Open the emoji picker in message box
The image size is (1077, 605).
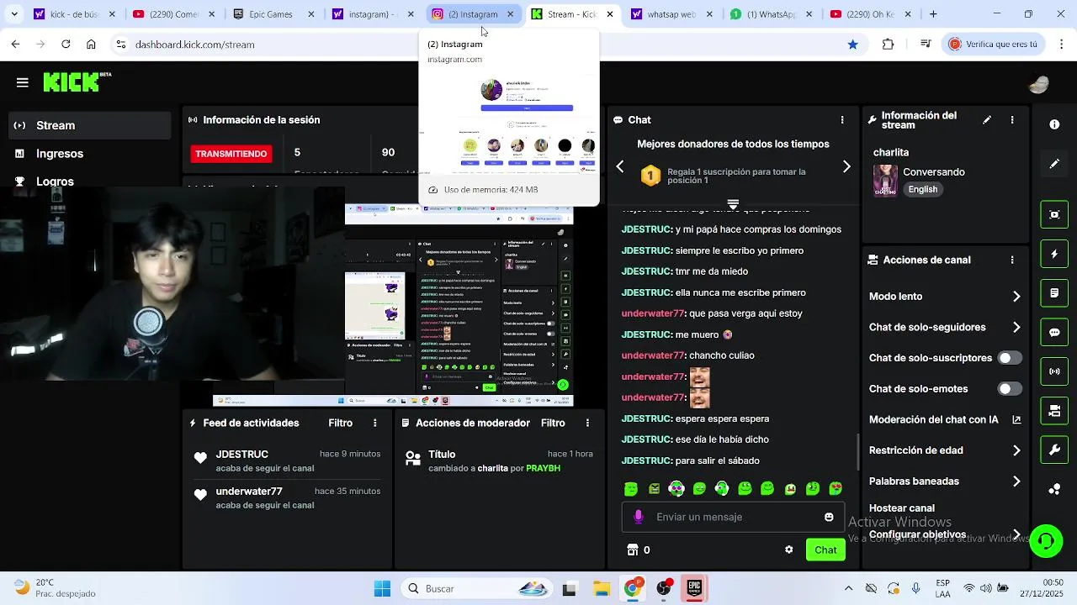coord(829,517)
